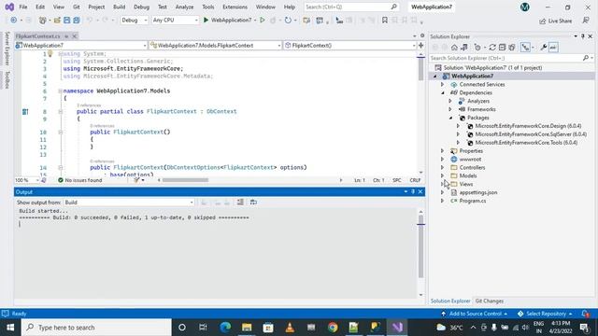Select appsettings.json file
The width and height of the screenshot is (598, 336).
pos(478,192)
